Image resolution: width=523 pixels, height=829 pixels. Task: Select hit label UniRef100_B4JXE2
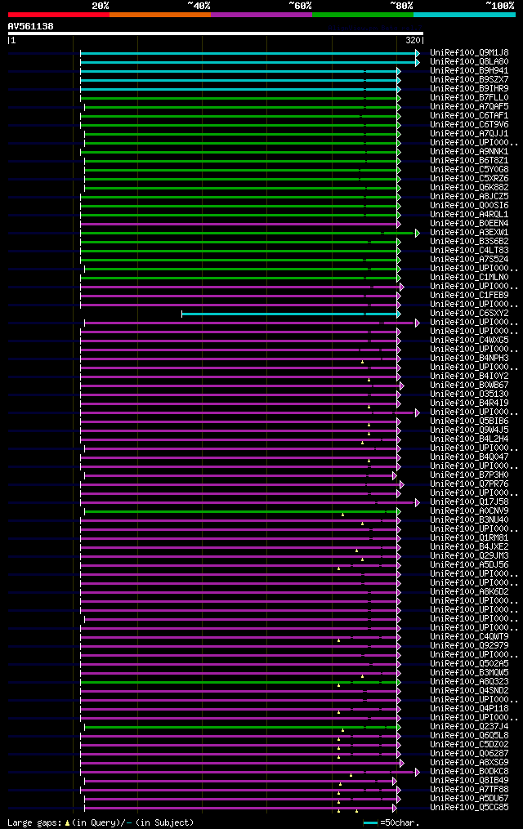tap(469, 547)
